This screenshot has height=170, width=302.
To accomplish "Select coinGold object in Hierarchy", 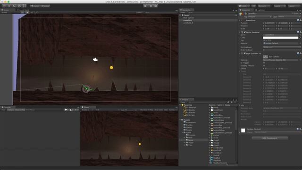I will (188, 23).
